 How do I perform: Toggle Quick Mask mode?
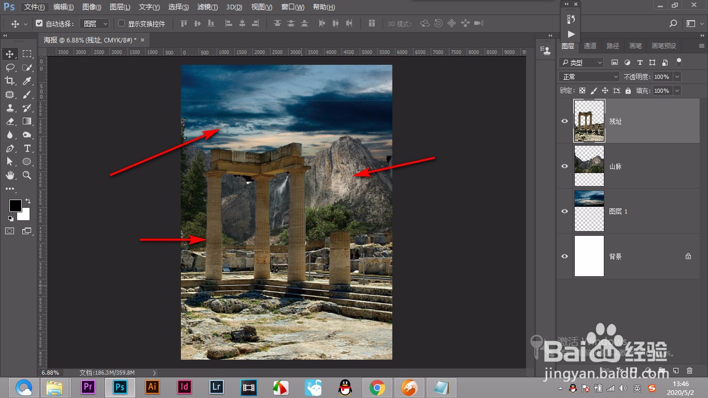click(10, 231)
